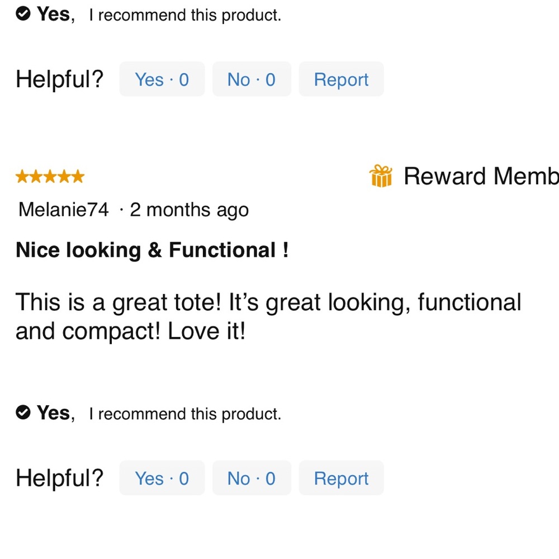The width and height of the screenshot is (559, 559).
Task: Open the Melanie74 reviewer name
Action: pyautogui.click(x=64, y=210)
